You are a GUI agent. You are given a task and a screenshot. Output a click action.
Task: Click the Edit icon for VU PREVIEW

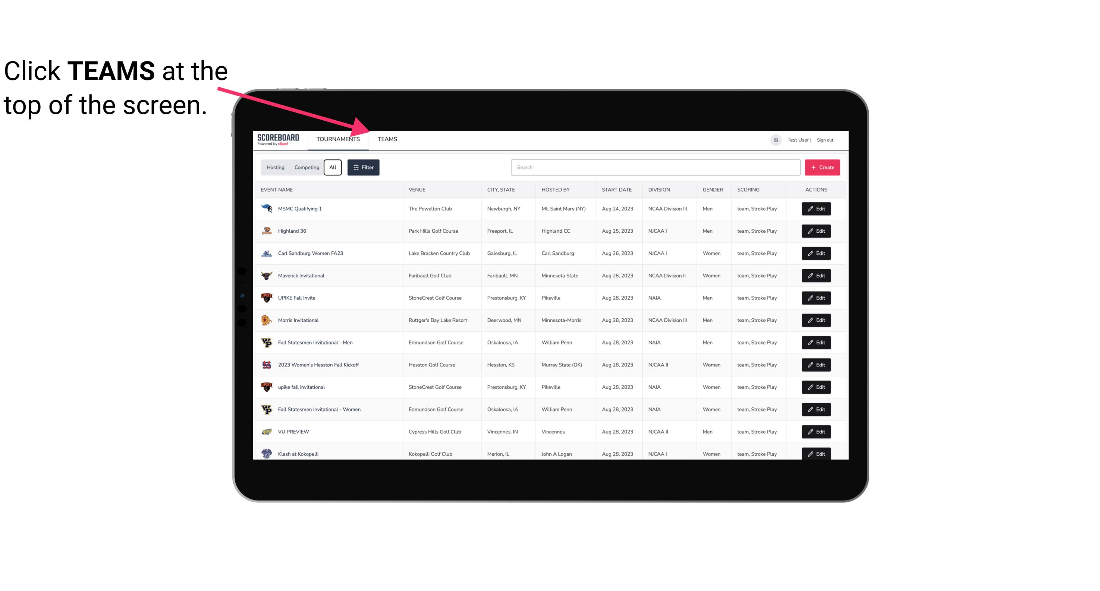pyautogui.click(x=817, y=431)
